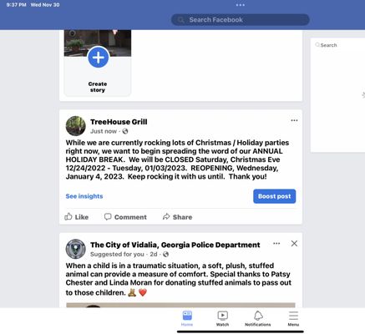Click the sidebar Search field
The image size is (365, 334).
[x=340, y=45]
